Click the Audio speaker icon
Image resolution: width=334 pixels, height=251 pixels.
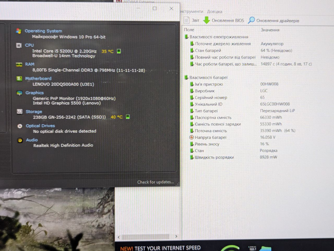(20, 140)
